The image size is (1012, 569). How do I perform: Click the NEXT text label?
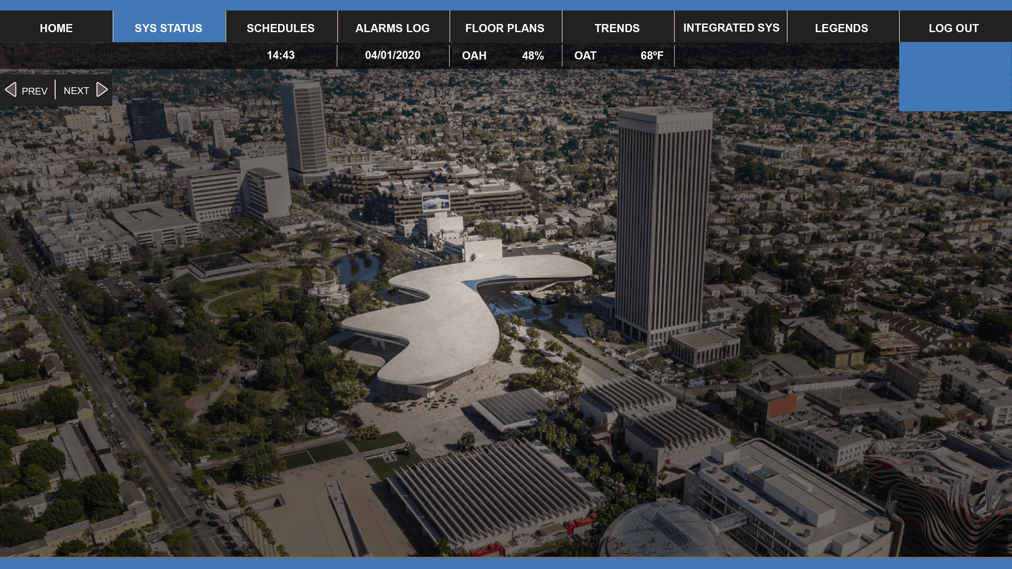click(76, 91)
